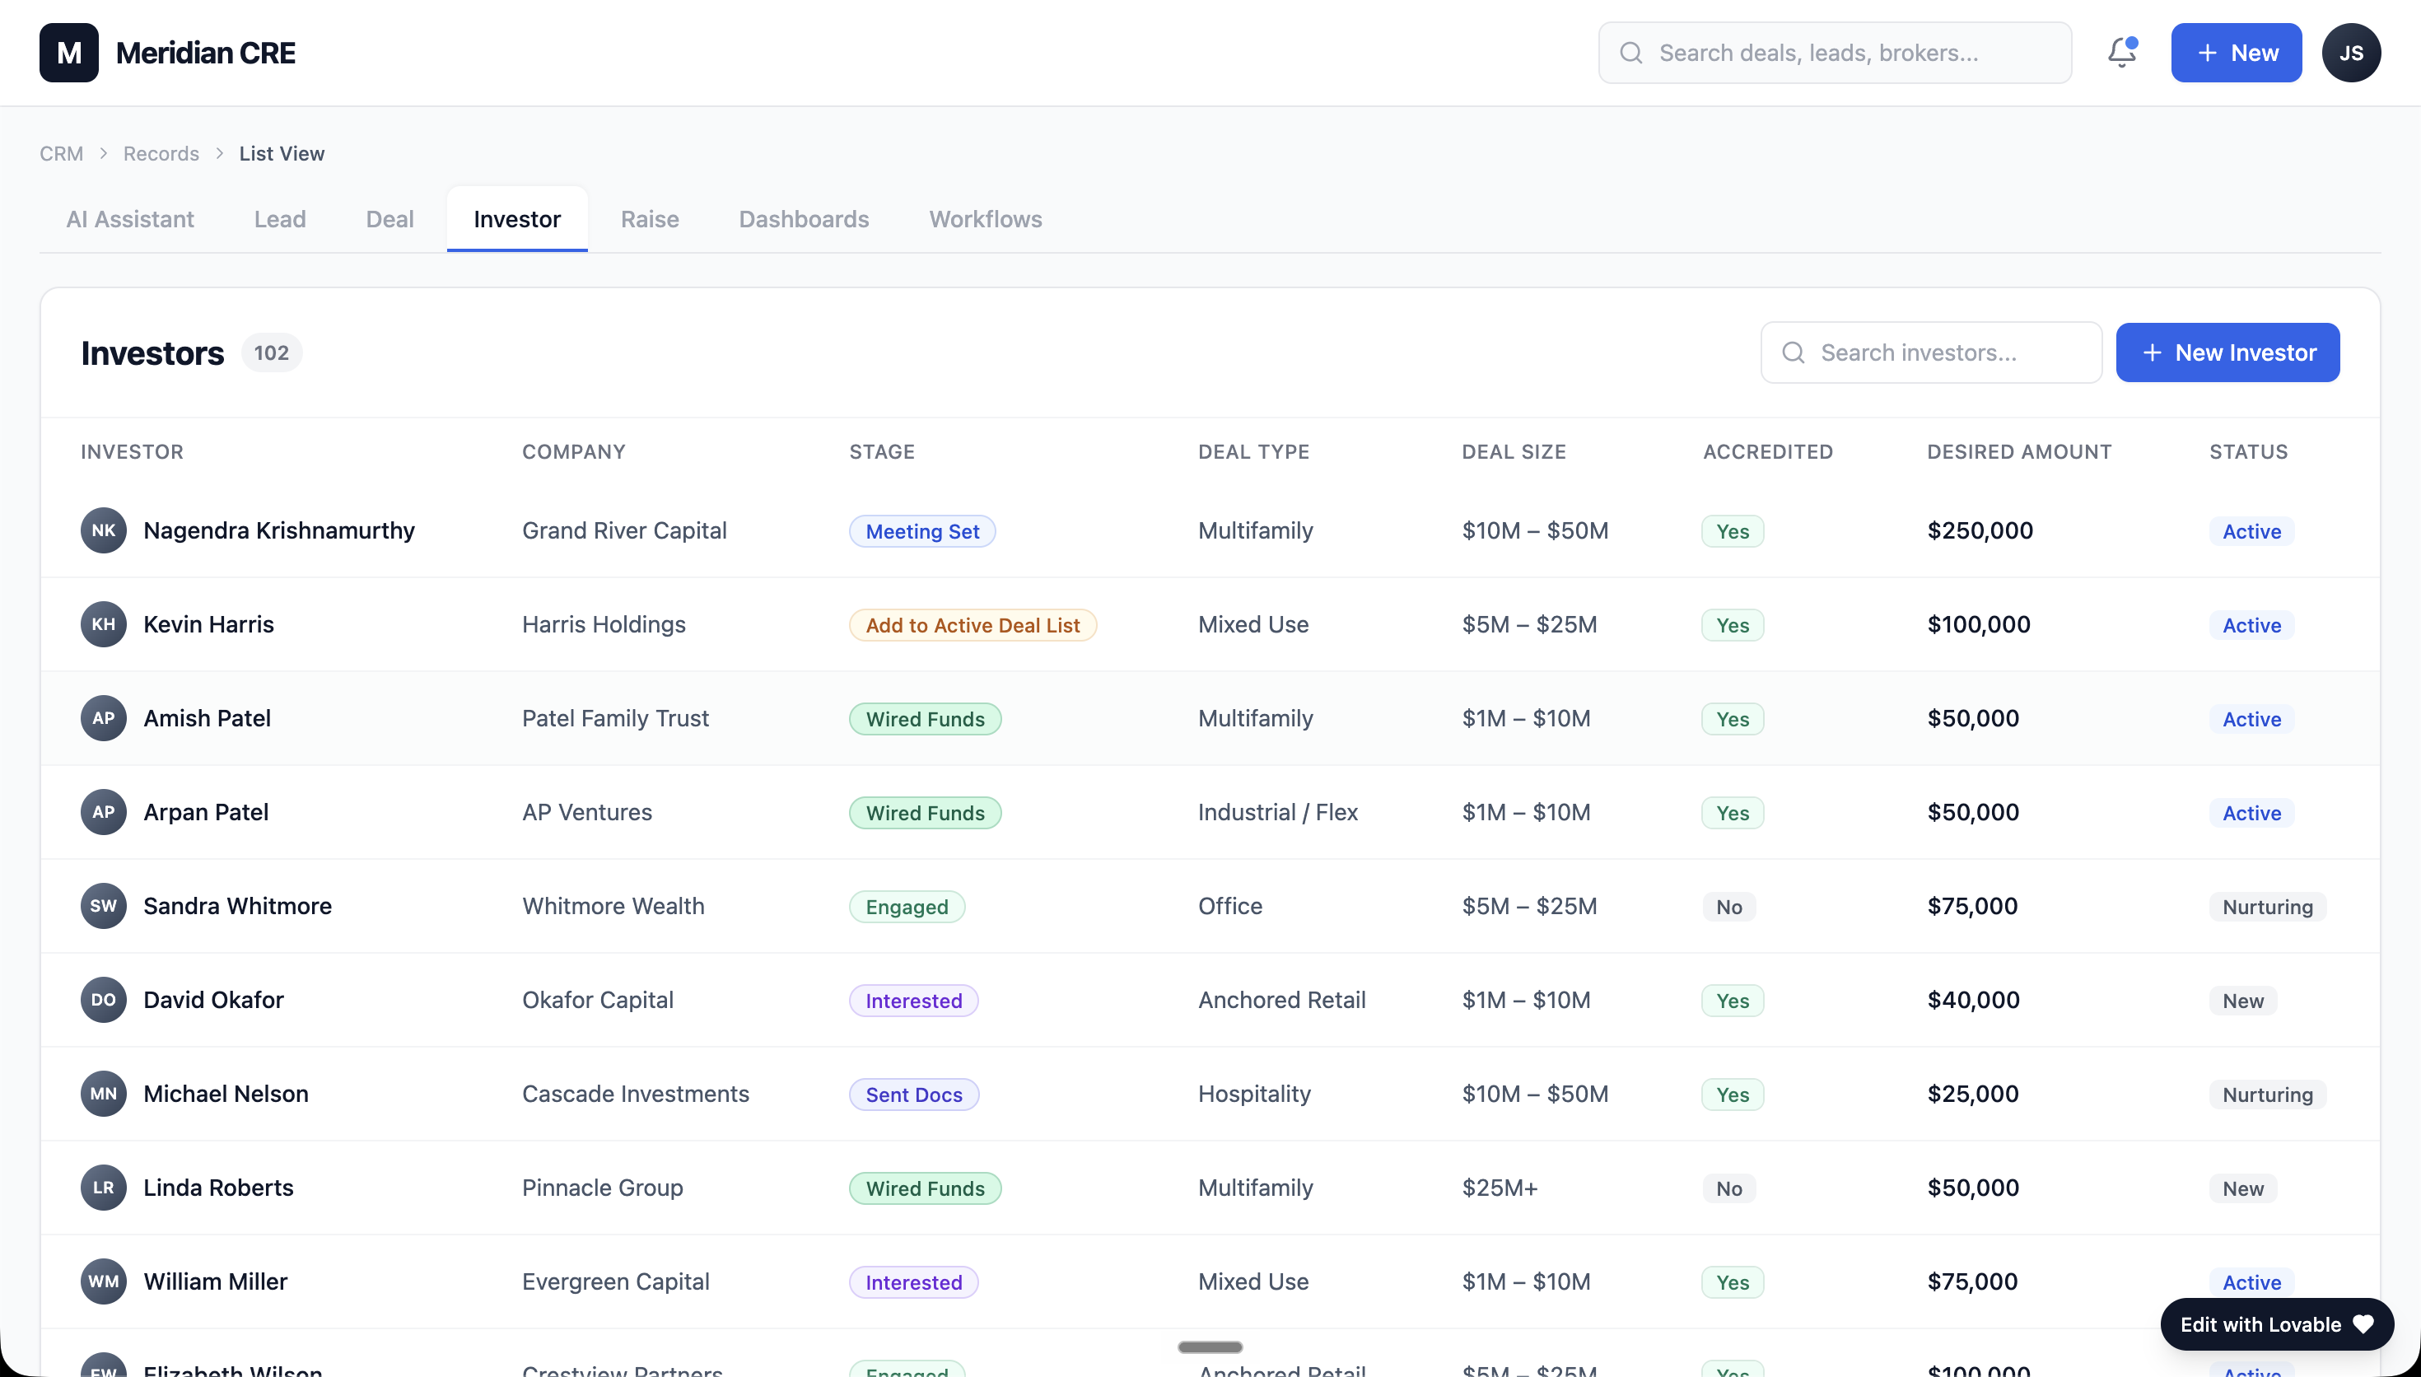The image size is (2421, 1377).
Task: Open the Dashboards tab
Action: point(804,219)
